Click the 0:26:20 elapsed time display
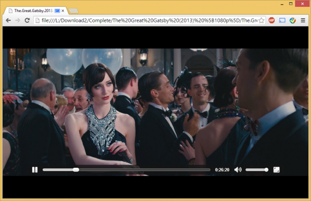The height and width of the screenshot is (201, 311). pyautogui.click(x=222, y=170)
